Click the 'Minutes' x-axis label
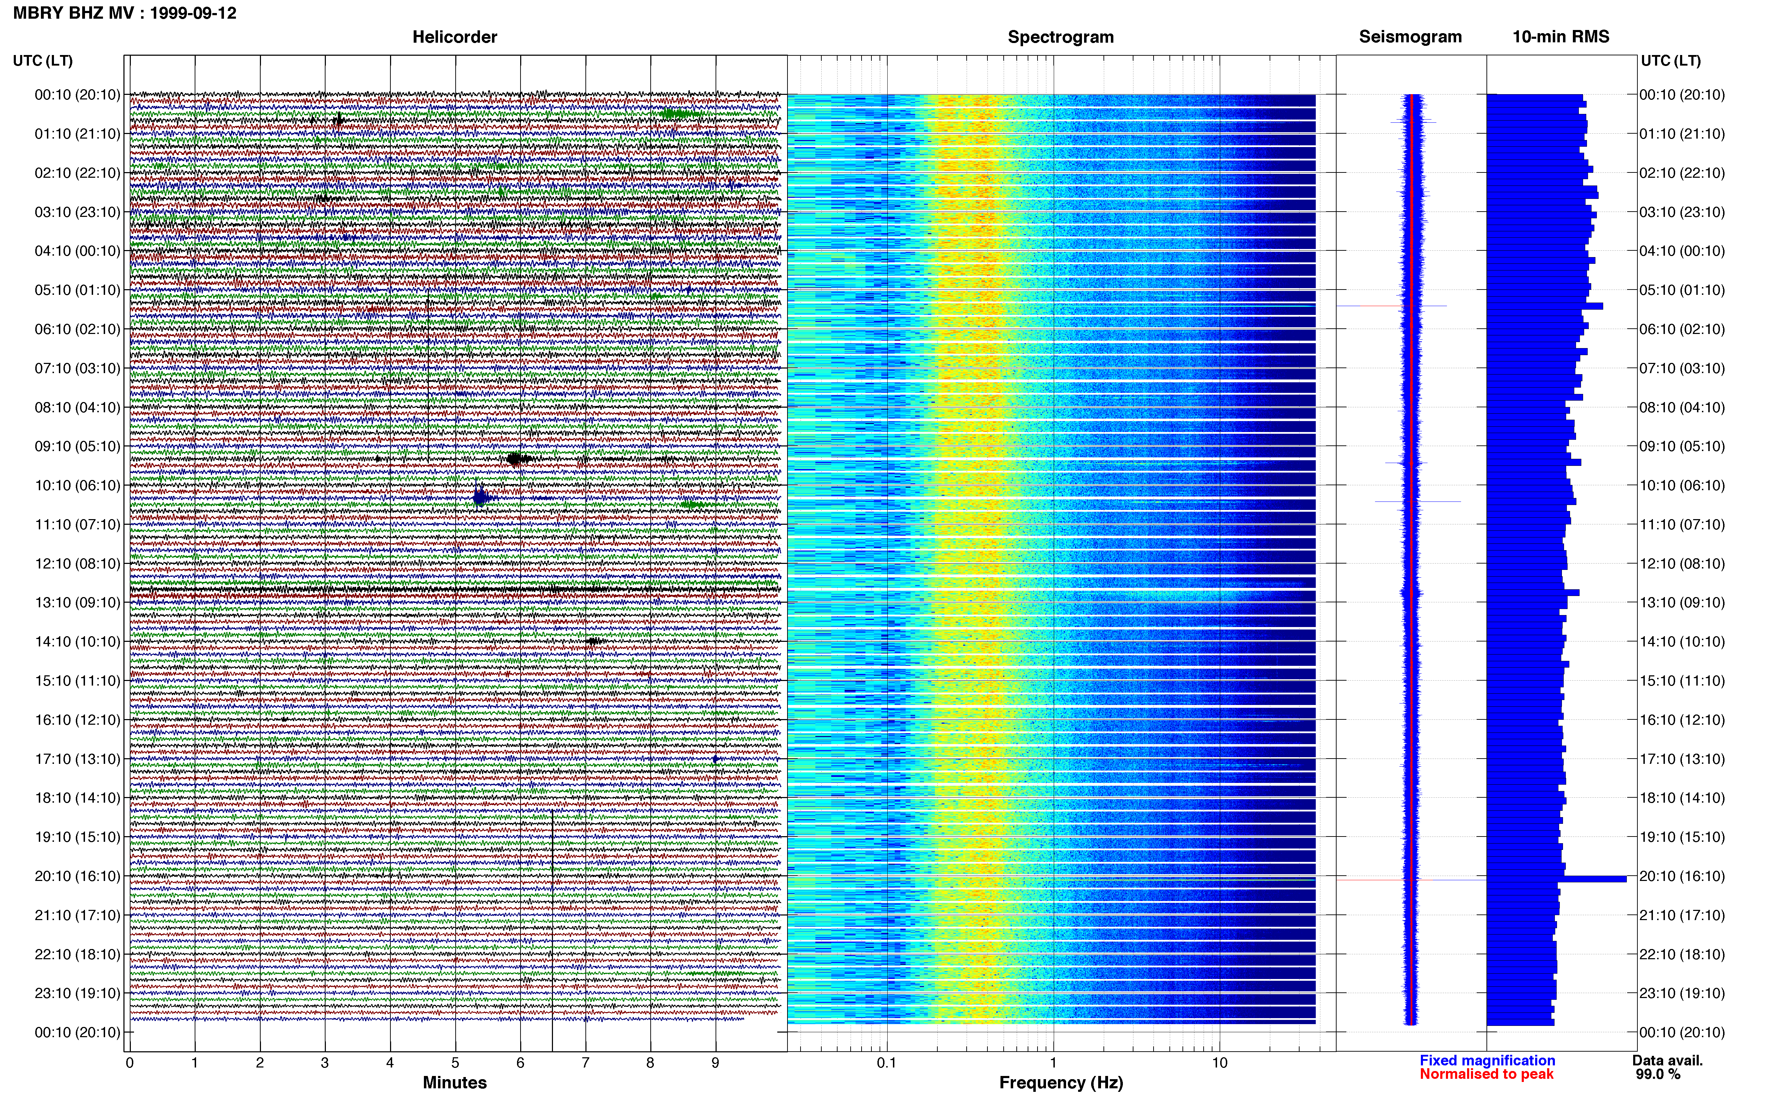Viewport: 1770px width, 1107px height. coord(455,1083)
